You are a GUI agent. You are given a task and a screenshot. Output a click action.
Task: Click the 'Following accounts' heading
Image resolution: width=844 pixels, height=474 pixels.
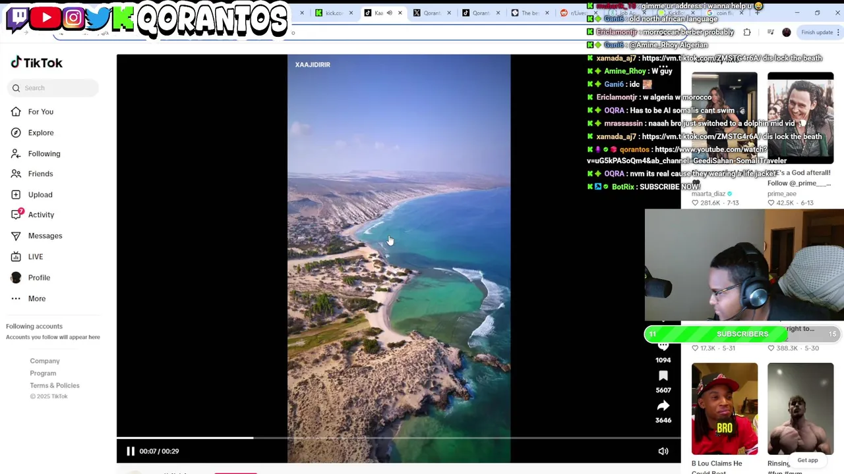34,327
